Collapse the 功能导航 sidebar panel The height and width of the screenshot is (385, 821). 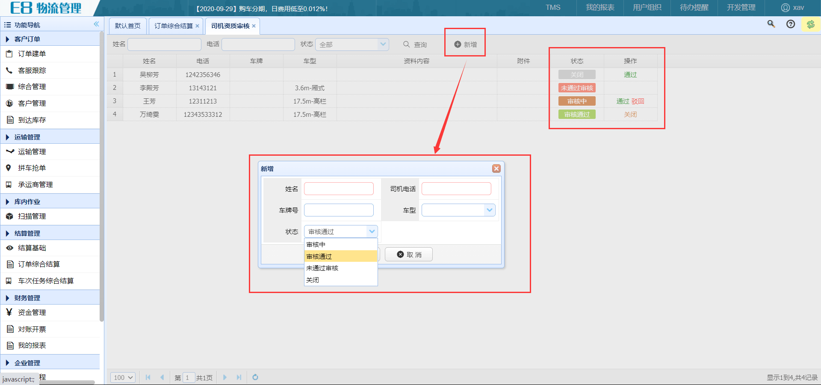click(x=96, y=24)
